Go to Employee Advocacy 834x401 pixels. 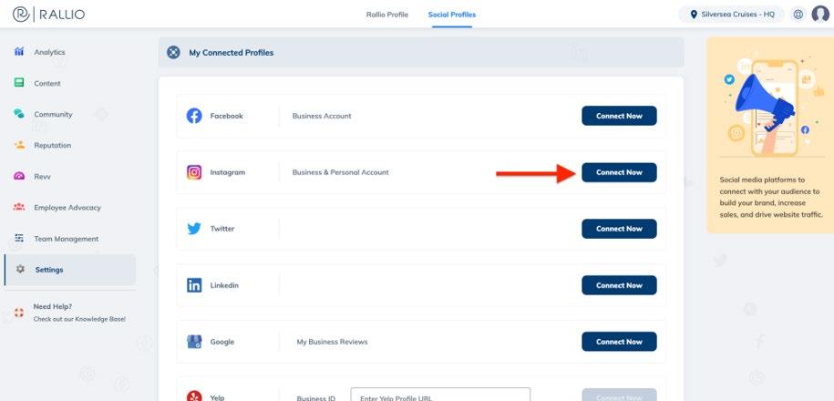[67, 208]
